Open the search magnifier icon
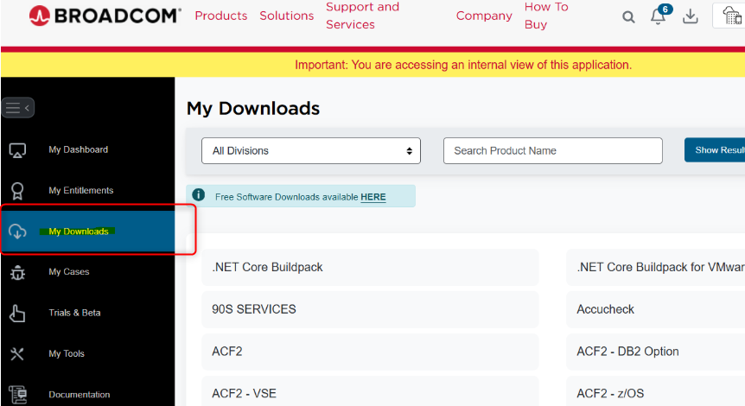The width and height of the screenshot is (745, 406). 628,17
